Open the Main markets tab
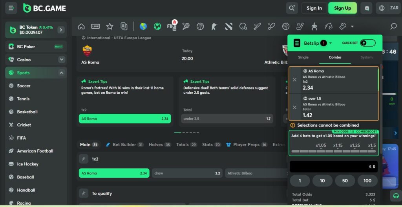Viewport: 402px width, 207px height. coord(89,145)
